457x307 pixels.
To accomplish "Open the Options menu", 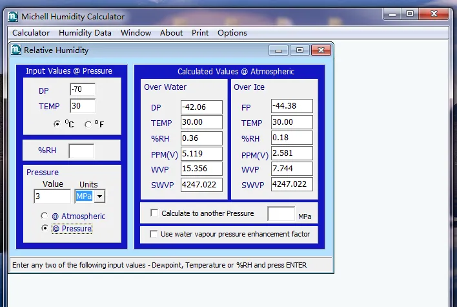I will coord(232,33).
